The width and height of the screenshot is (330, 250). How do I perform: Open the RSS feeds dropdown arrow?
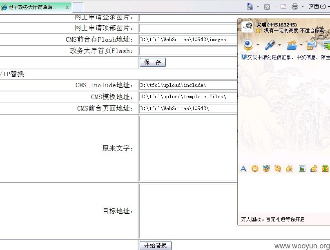(x=275, y=7)
